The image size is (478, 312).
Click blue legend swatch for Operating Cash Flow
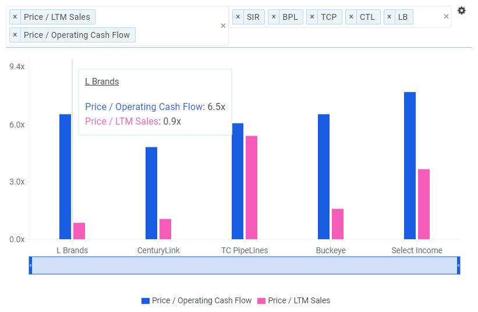coord(146,301)
